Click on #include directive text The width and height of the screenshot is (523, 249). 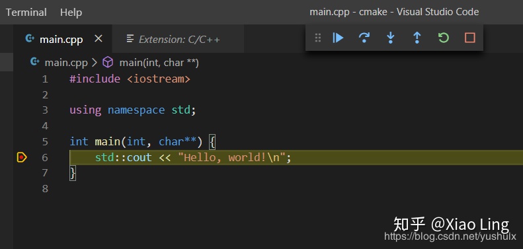pyautogui.click(x=95, y=79)
